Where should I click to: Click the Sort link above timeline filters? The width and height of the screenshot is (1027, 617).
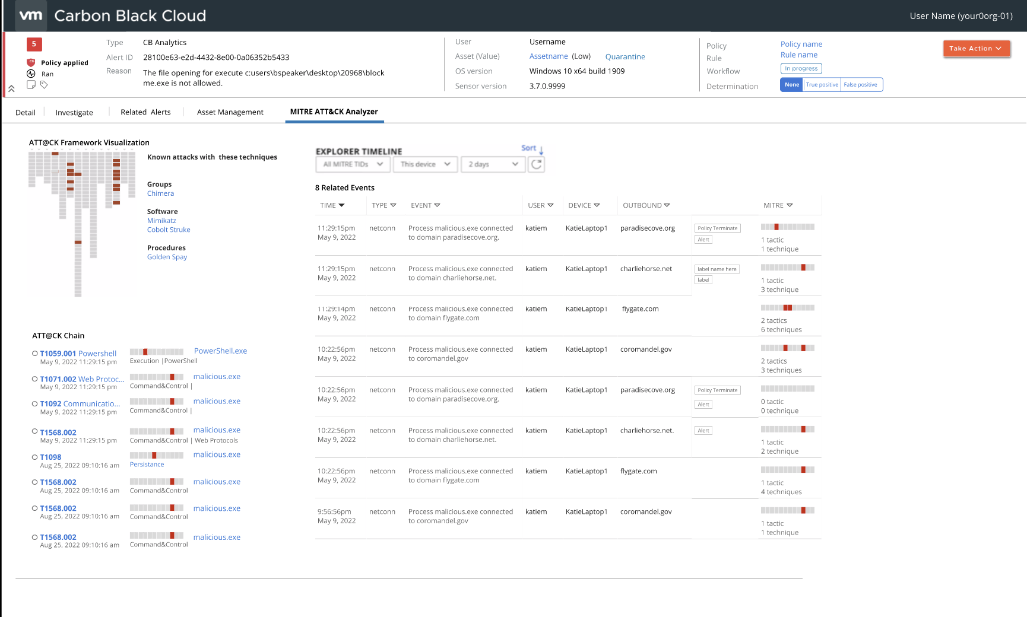(528, 148)
